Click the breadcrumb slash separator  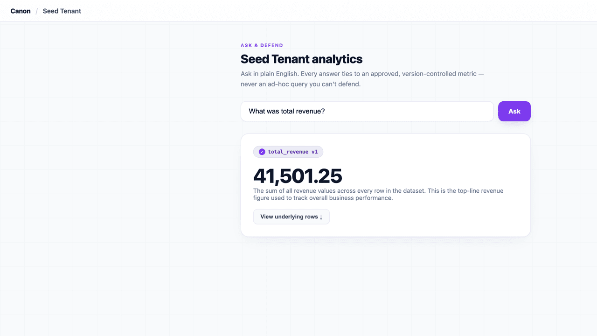click(x=37, y=11)
